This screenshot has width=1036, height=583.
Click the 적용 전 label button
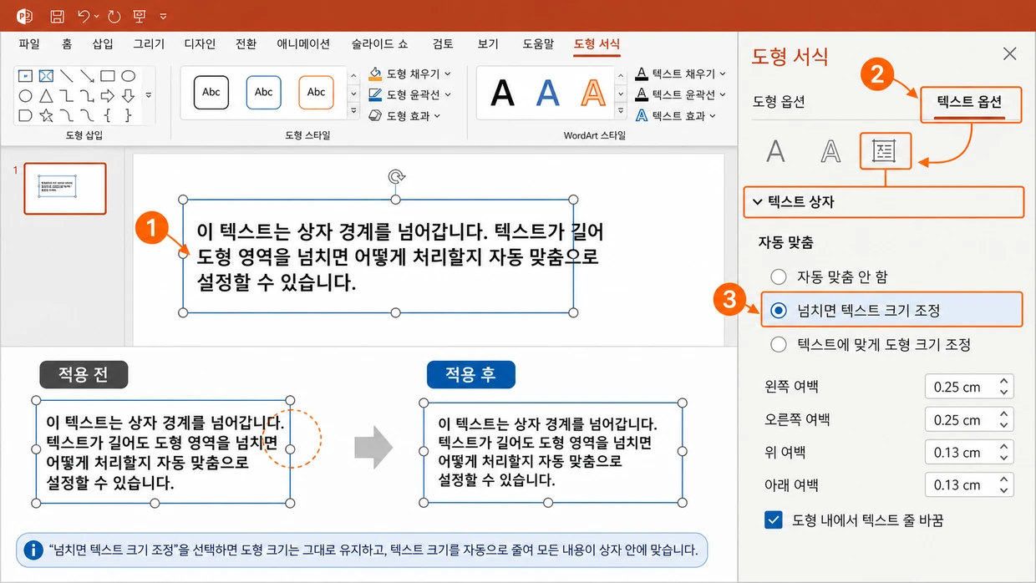[x=84, y=374]
